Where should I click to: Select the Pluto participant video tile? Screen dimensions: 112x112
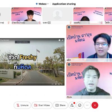point(89,80)
